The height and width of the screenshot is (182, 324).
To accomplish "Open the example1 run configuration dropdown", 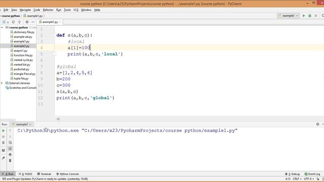I will [289, 16].
